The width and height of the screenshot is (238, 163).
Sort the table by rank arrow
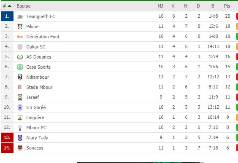click(9, 6)
